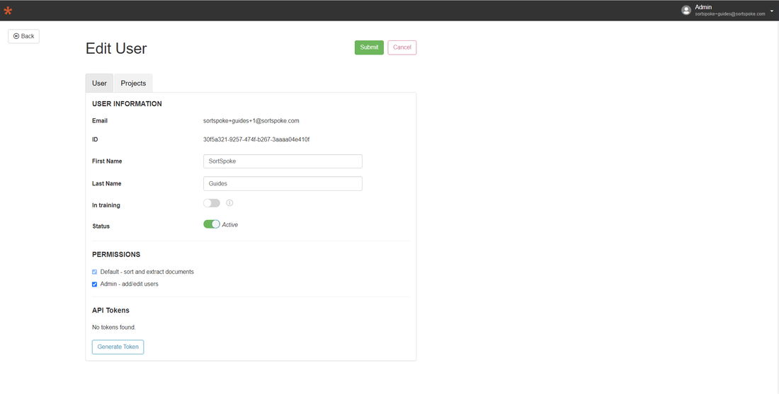The height and width of the screenshot is (394, 779).
Task: Expand the account dropdown caret
Action: point(771,11)
